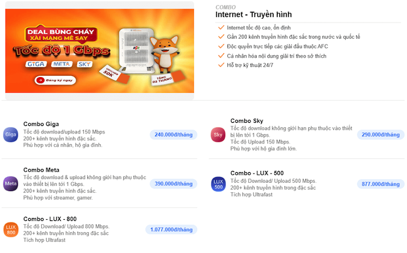This screenshot has height=253, width=407.
Task: Open the Combo - LUX - 500 title
Action: 257,173
